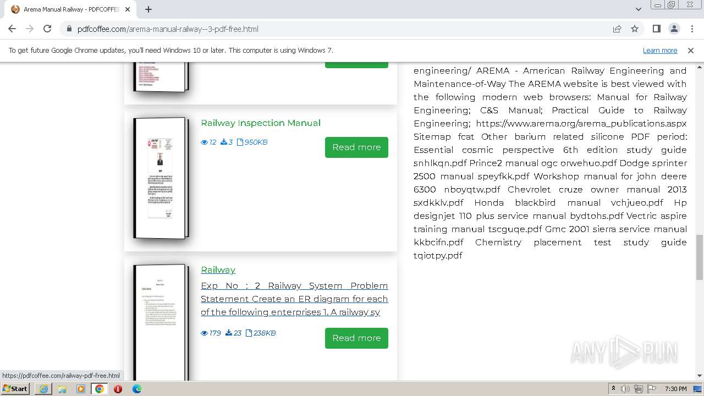Expand the tab search dropdown arrow
Screen dimensions: 704x396
coord(638,9)
